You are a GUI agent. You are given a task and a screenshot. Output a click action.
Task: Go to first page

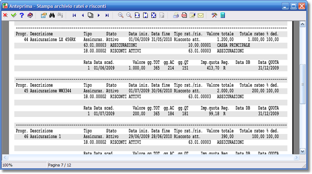pos(74,15)
